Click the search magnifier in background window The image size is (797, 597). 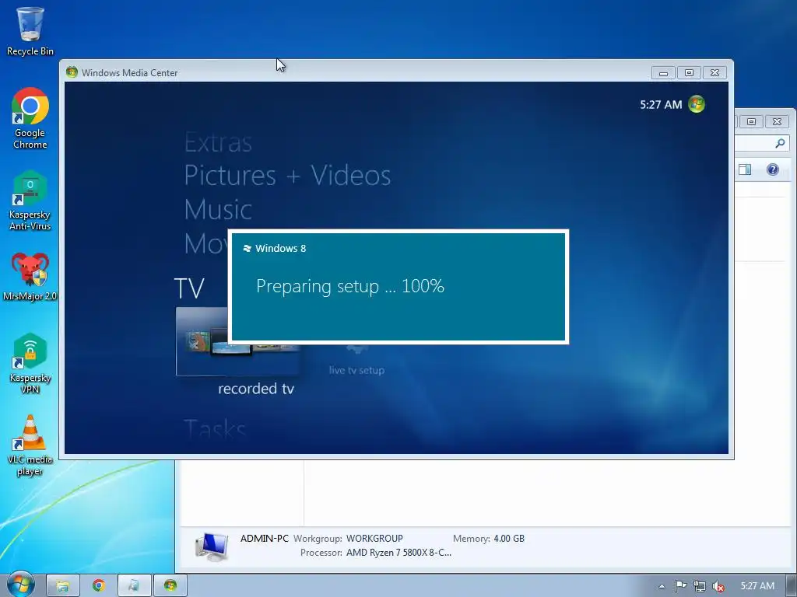pos(780,143)
